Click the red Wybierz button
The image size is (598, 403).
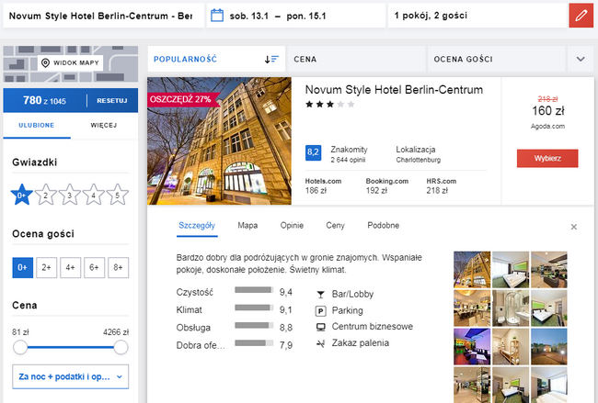(x=547, y=158)
